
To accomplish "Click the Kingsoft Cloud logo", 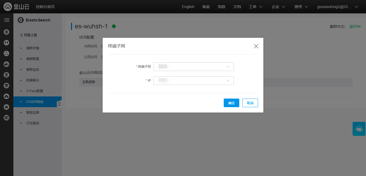I will tap(16, 6).
